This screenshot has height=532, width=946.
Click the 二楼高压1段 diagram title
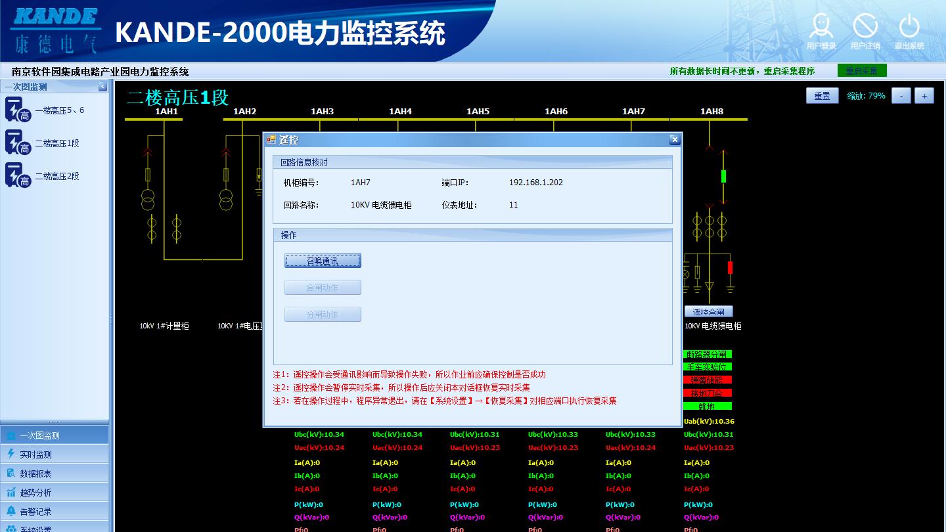point(177,97)
